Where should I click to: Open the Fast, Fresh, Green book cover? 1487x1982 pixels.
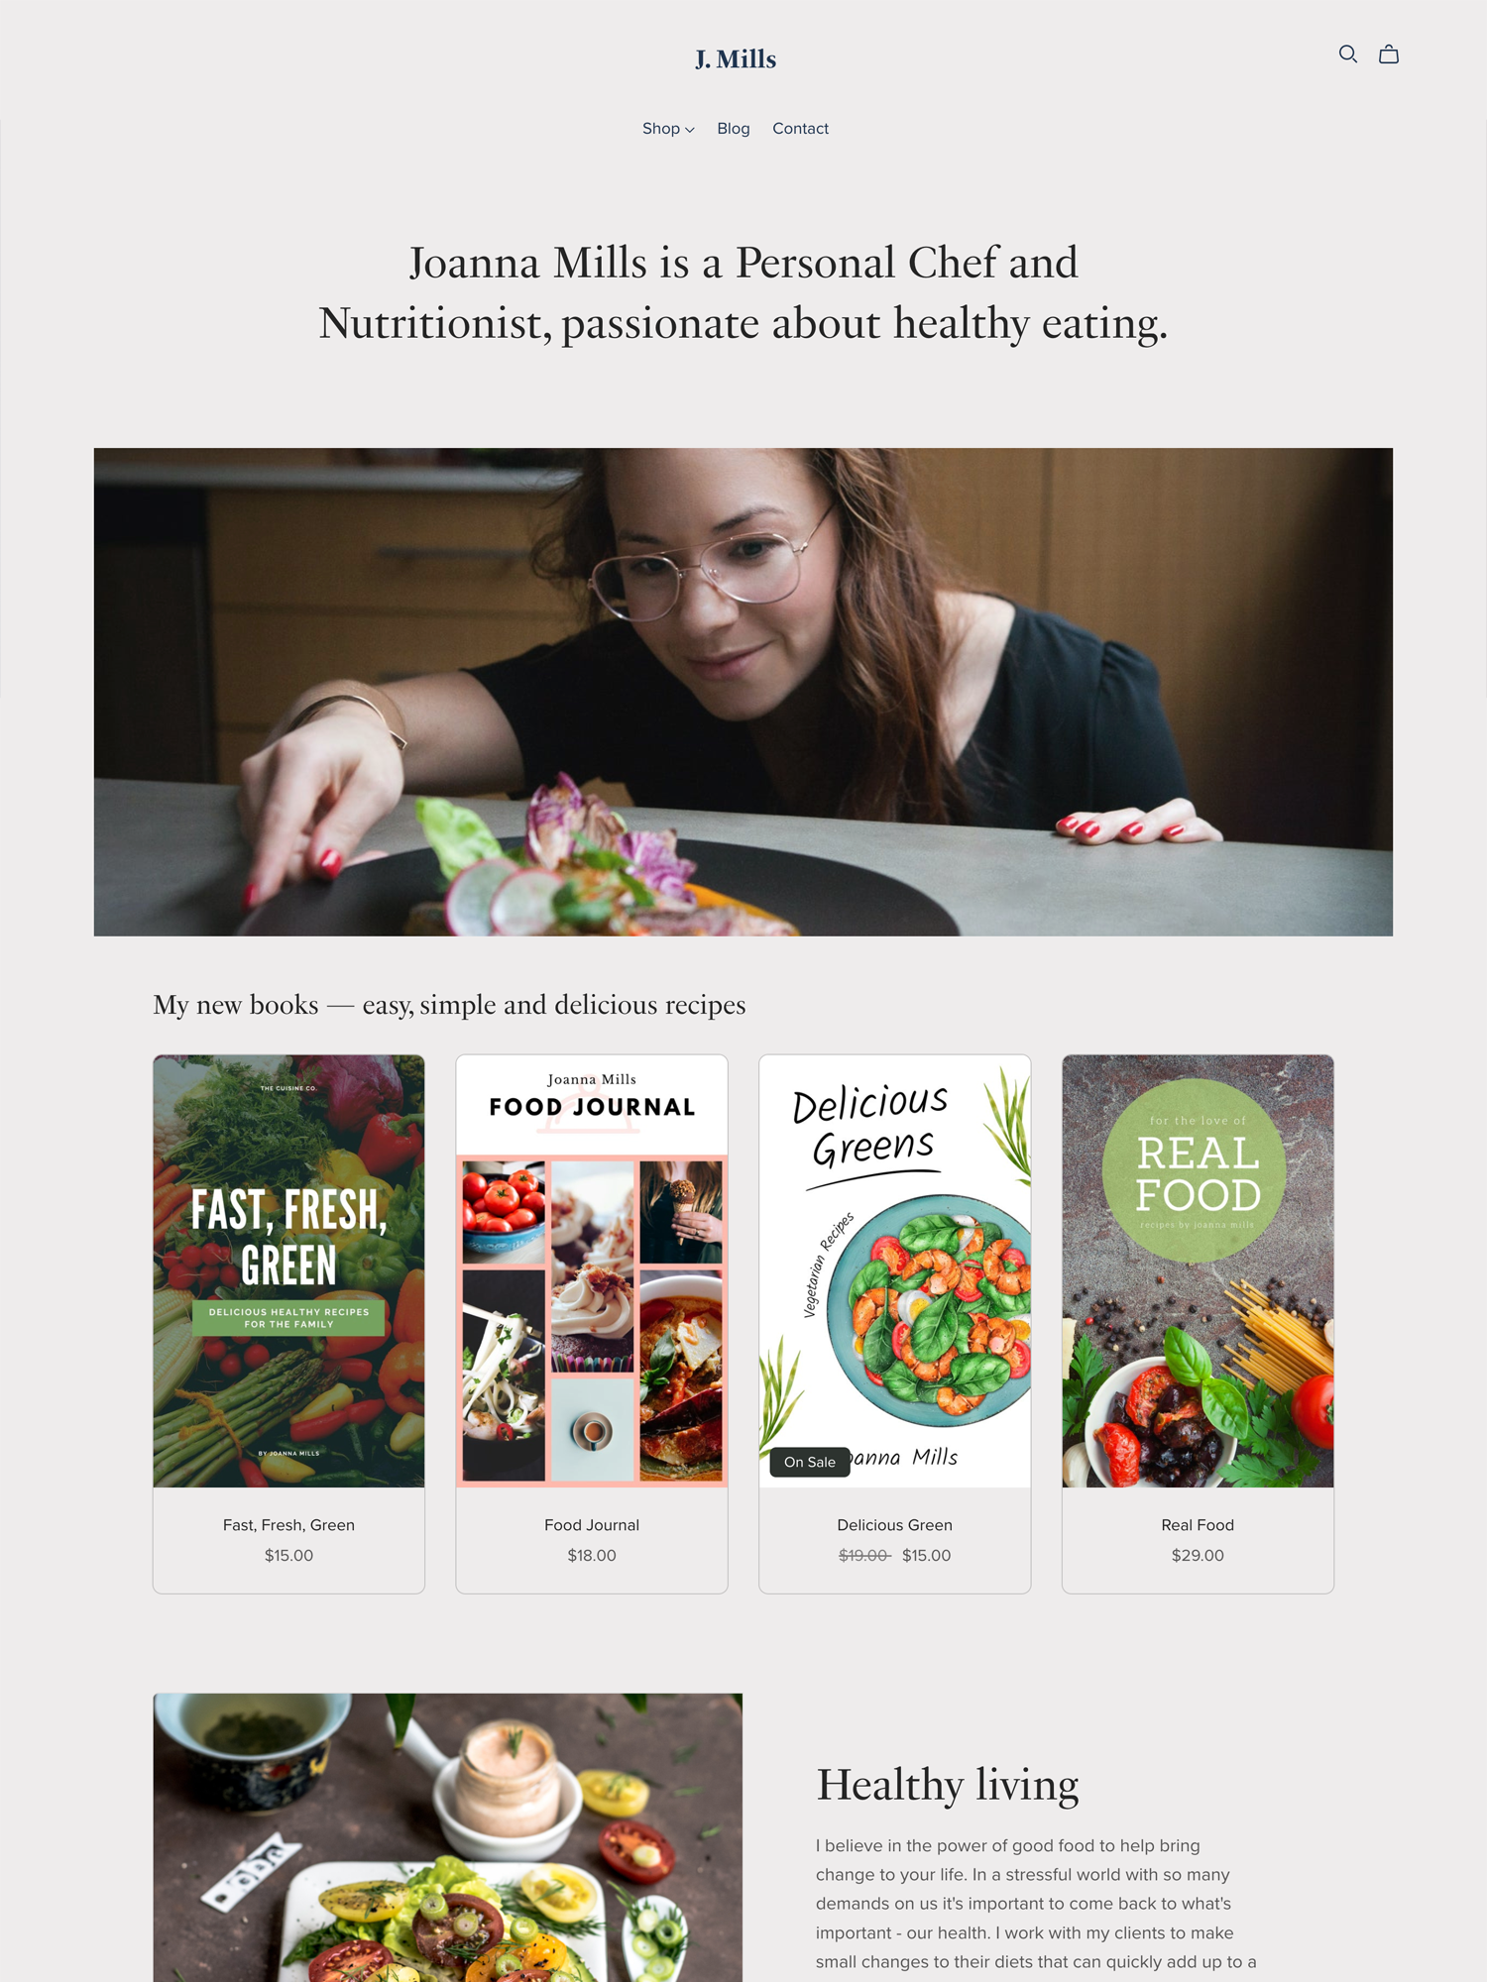click(x=288, y=1270)
